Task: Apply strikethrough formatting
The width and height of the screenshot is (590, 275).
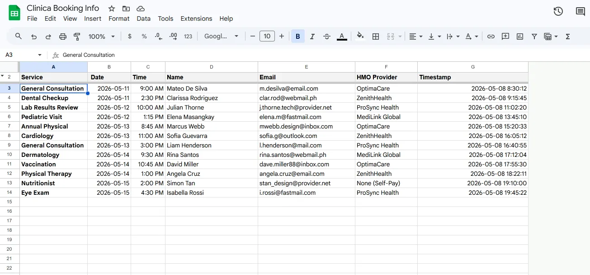Action: click(x=327, y=37)
